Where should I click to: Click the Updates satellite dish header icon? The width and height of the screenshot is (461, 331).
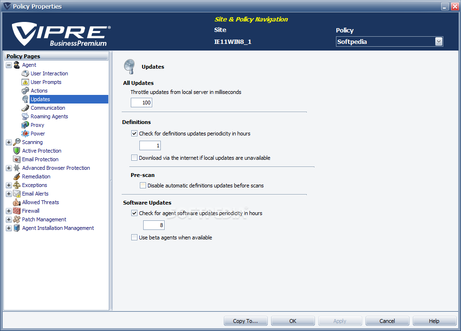(x=129, y=66)
